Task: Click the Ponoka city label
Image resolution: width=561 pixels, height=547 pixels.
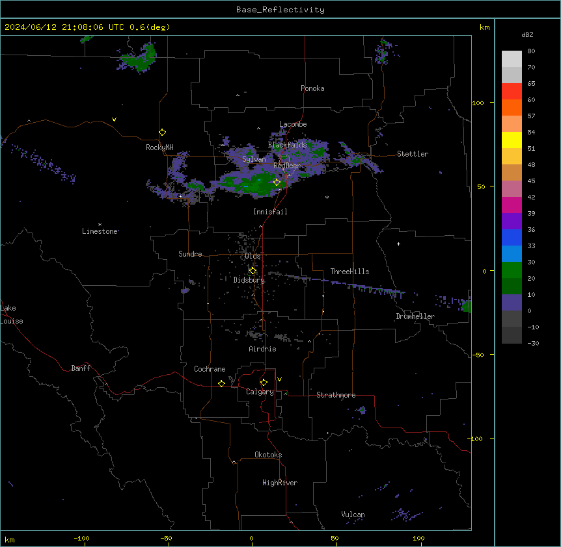Action: click(312, 88)
